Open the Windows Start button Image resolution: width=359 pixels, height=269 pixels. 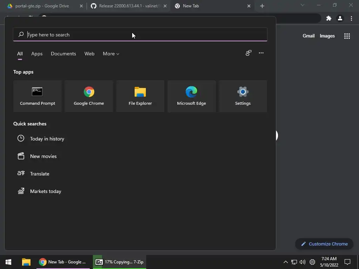(x=8, y=262)
